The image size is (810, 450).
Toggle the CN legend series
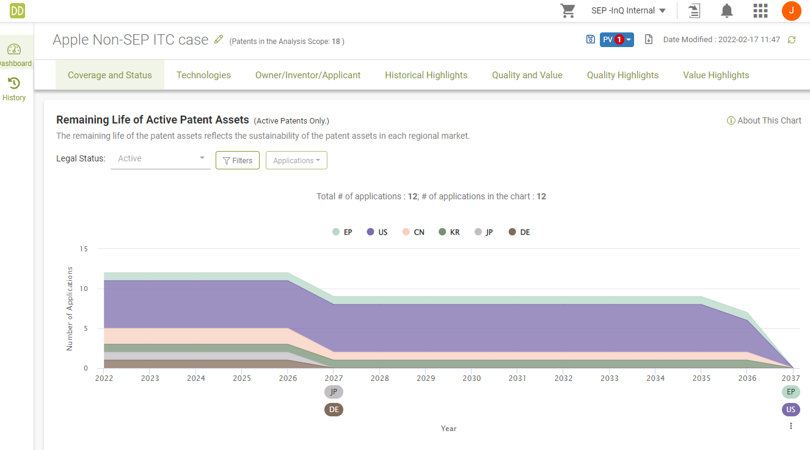[x=413, y=232]
